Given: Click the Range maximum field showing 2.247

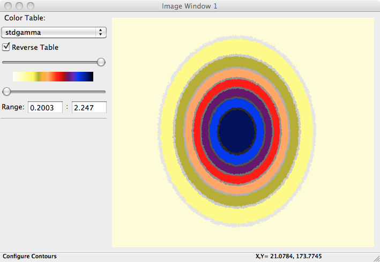Looking at the screenshot, I should (x=89, y=107).
